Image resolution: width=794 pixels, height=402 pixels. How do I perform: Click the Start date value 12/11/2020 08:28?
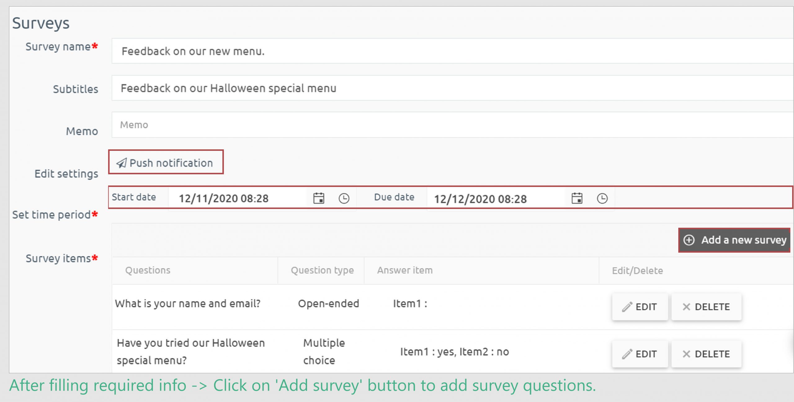point(224,198)
